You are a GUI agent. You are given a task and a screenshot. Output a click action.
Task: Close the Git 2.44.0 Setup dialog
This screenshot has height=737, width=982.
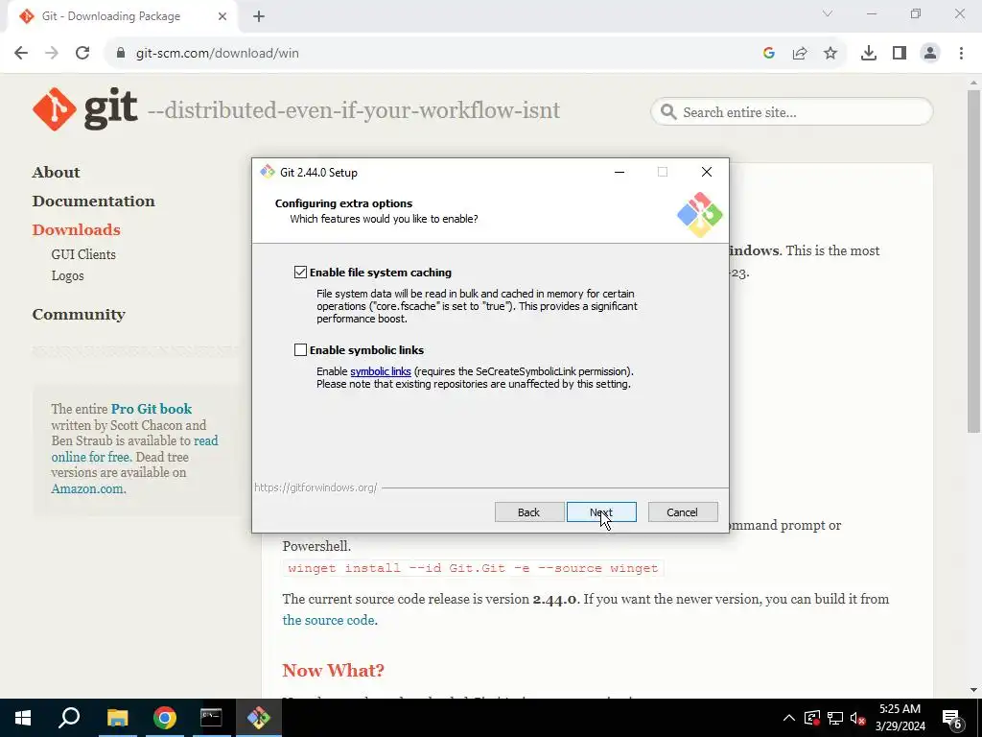coord(707,172)
